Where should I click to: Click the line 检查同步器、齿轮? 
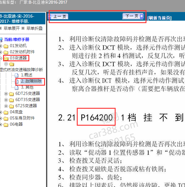pos(96,177)
